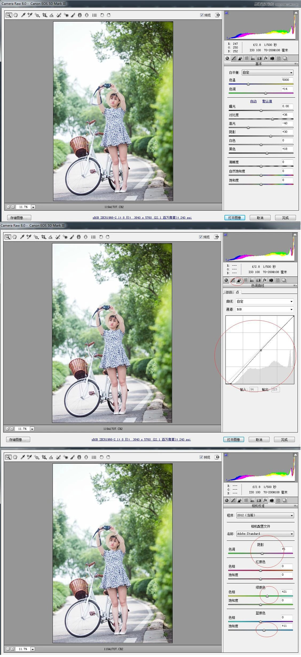Click 存储图像 button in the 基本 window

tap(19, 218)
